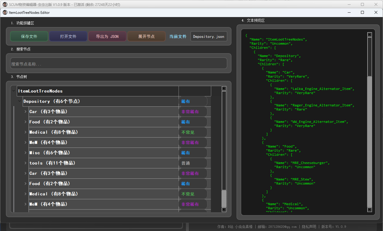This screenshot has height=231, width=383.
Task: Click node tree scrollbar down arrow
Action: [x=224, y=210]
